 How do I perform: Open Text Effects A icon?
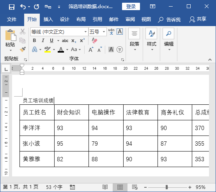pyautogui.click(x=35, y=49)
